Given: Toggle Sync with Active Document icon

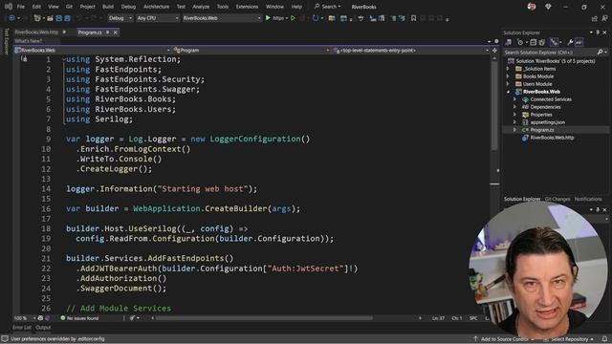Looking at the screenshot, I should (x=554, y=42).
